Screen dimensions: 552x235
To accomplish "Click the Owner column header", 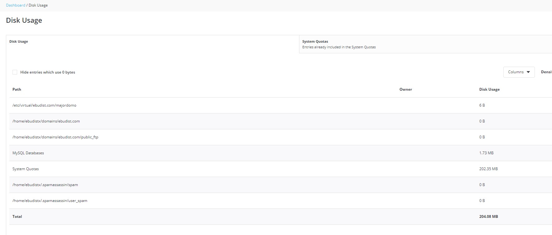I will [x=405, y=89].
